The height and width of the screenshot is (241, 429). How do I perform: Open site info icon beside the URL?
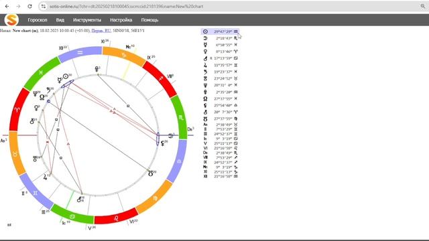(43, 6)
